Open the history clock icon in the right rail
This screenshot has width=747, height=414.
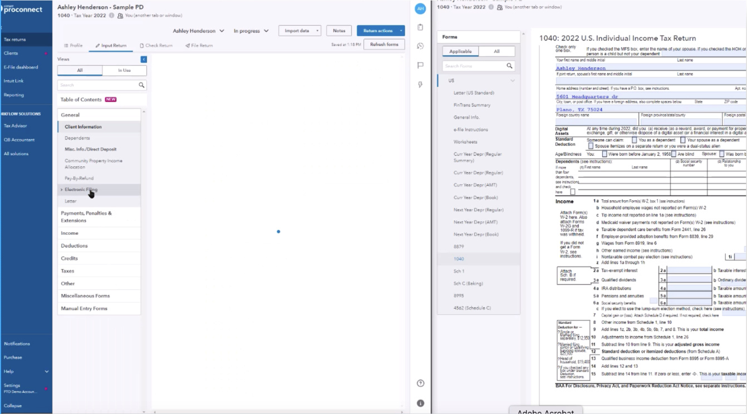(420, 46)
